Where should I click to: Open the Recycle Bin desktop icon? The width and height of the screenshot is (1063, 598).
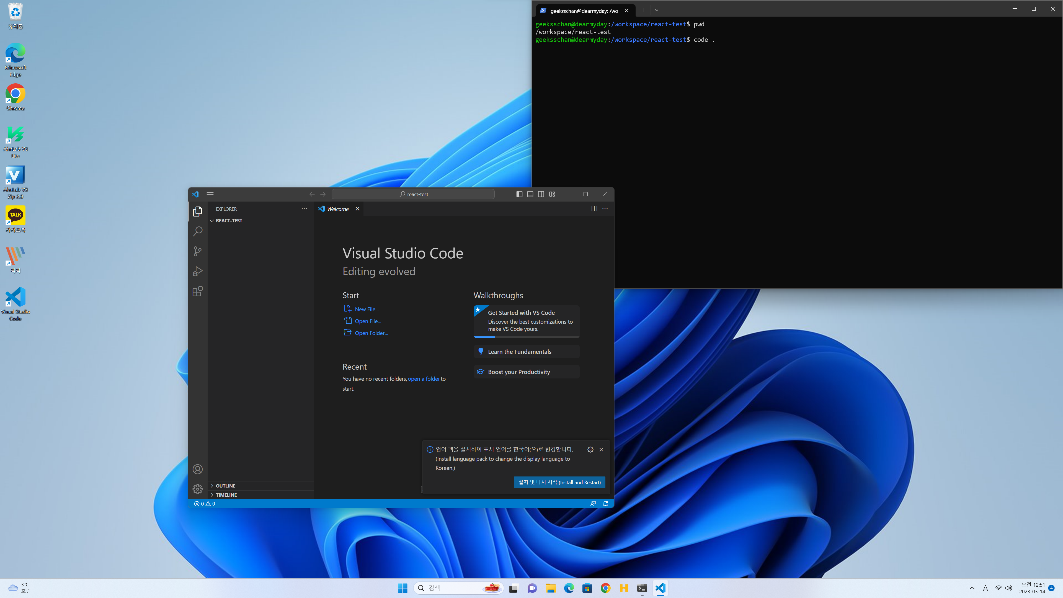(15, 17)
